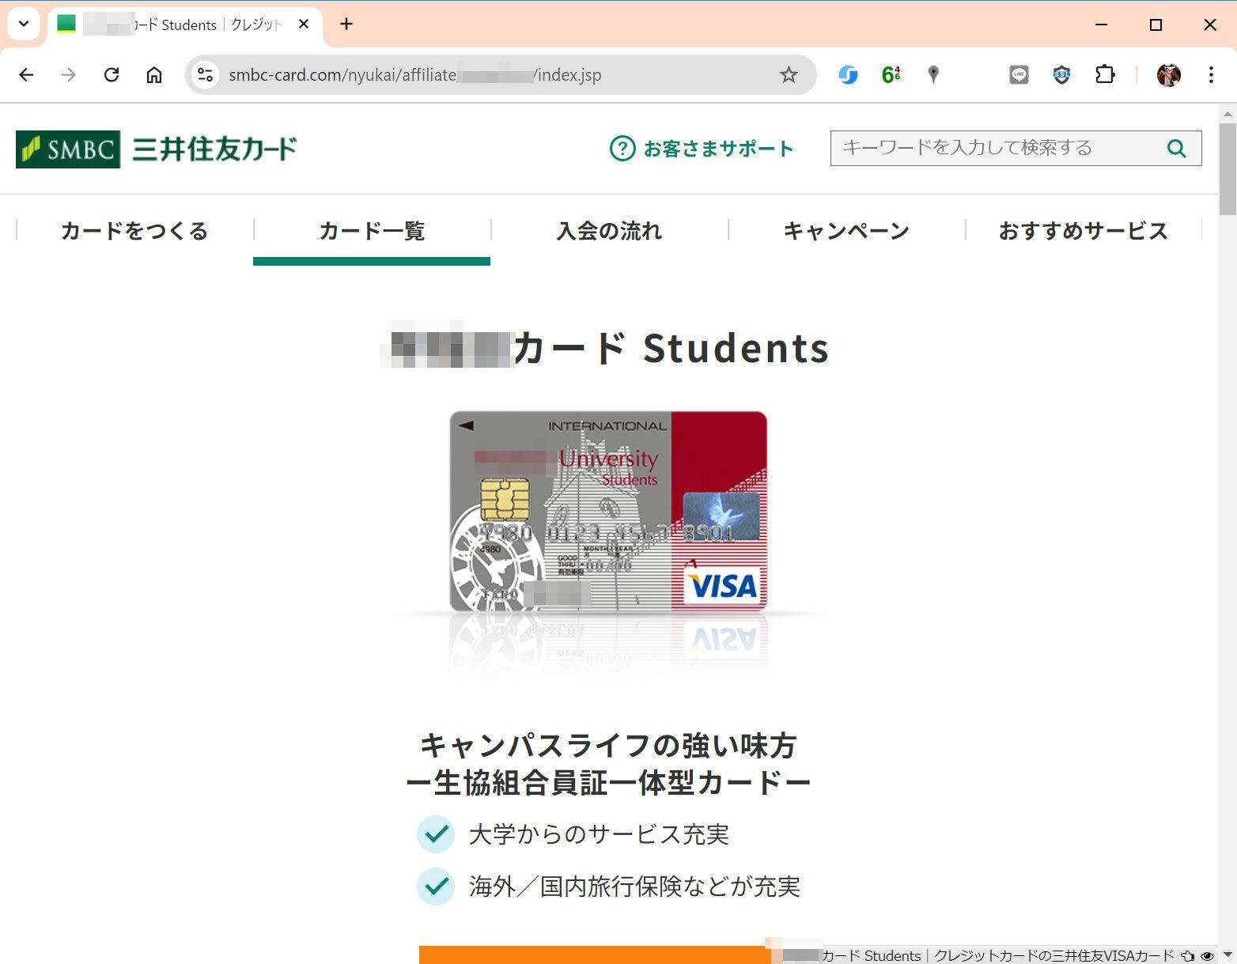
Task: Click the scrollbar down arrow
Action: pos(1228,955)
